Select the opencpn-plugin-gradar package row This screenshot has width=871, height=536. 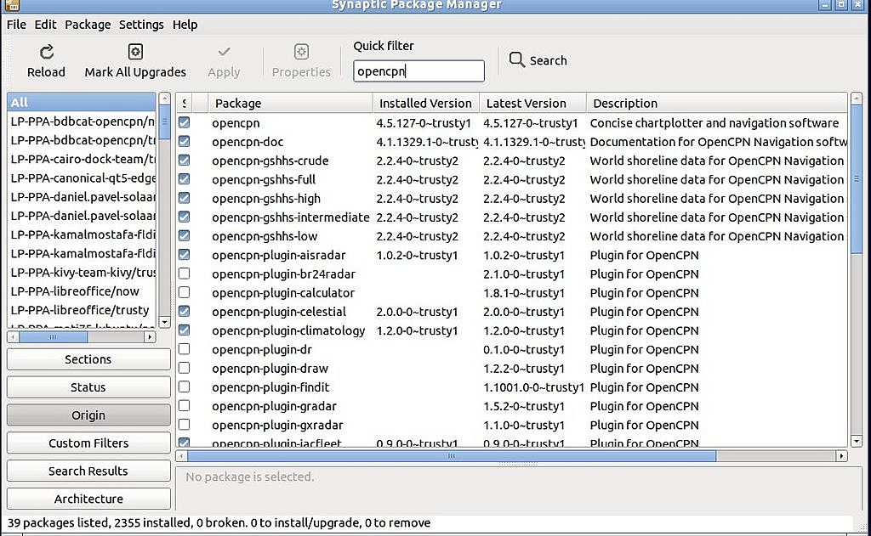(512, 405)
